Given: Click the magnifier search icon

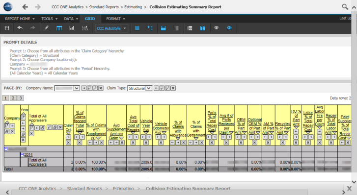Looking at the screenshot, I should (x=345, y=7).
